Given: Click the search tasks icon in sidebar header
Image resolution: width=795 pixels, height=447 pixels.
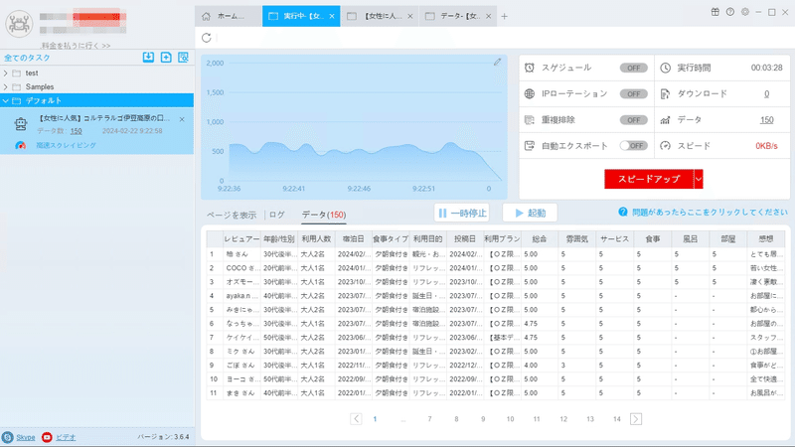Looking at the screenshot, I should tap(183, 58).
